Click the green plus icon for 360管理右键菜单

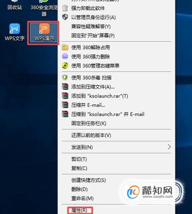(x=65, y=65)
